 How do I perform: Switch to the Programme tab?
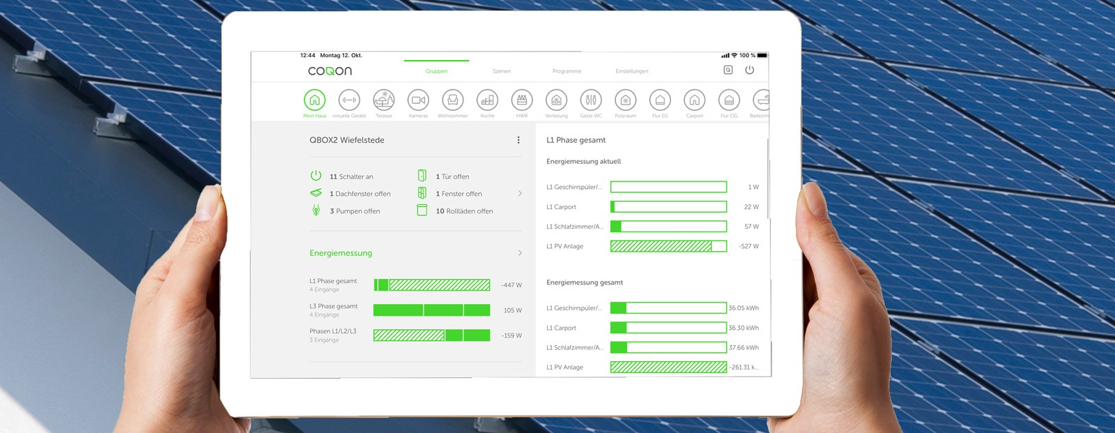(x=567, y=71)
